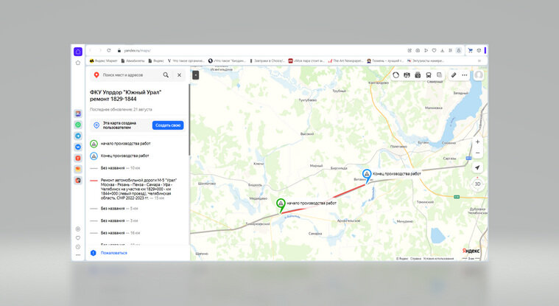The height and width of the screenshot is (306, 559).
Task: Open the sidebar three-dots settings
Action: coord(78,255)
